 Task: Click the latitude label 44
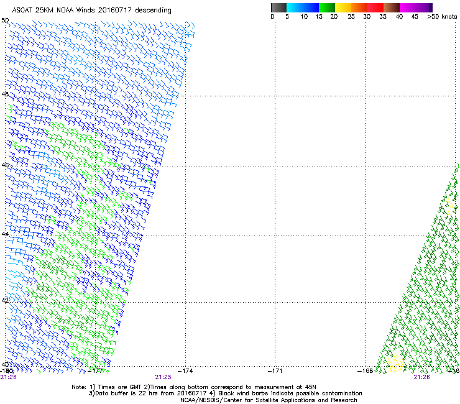pyautogui.click(x=5, y=234)
